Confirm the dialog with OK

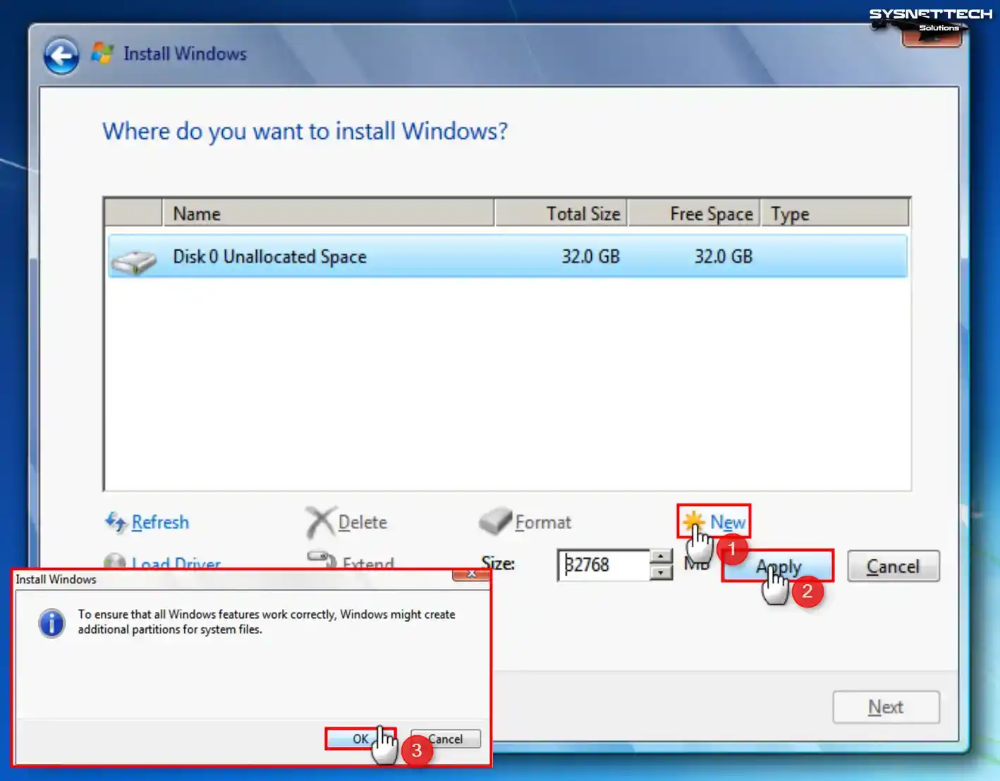[360, 739]
